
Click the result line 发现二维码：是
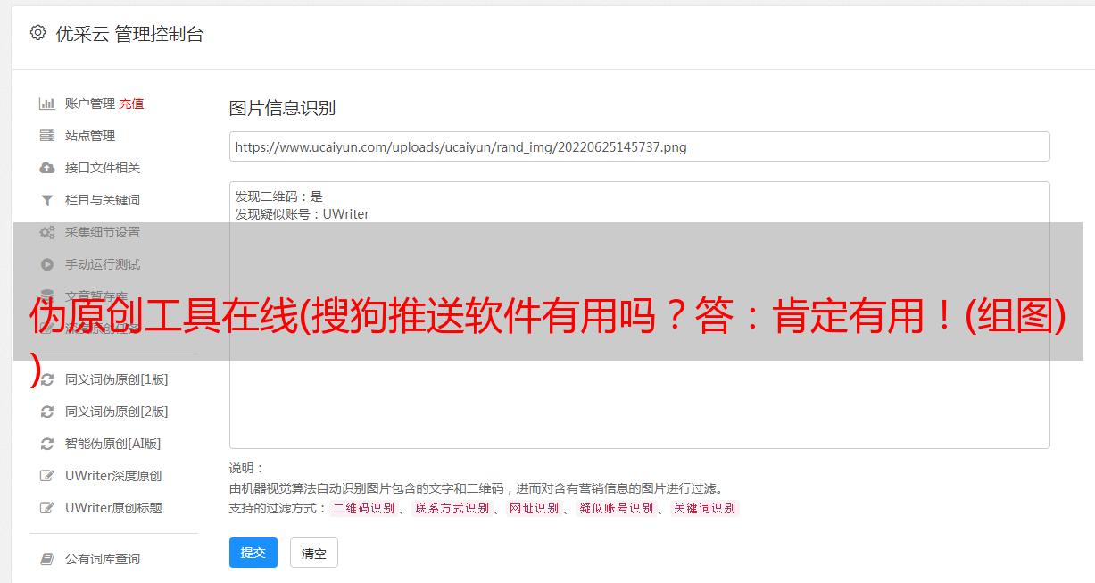(279, 196)
